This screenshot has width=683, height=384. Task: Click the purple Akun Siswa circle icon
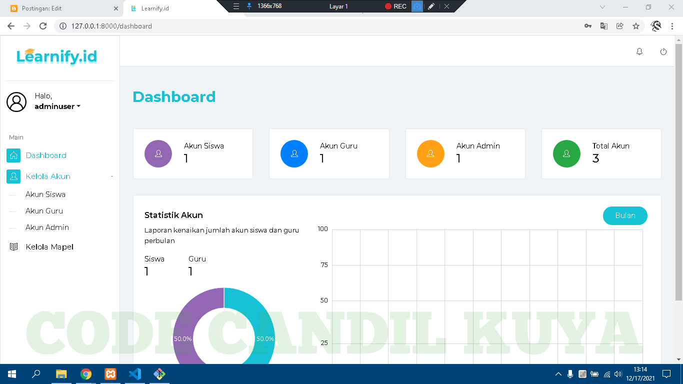158,153
